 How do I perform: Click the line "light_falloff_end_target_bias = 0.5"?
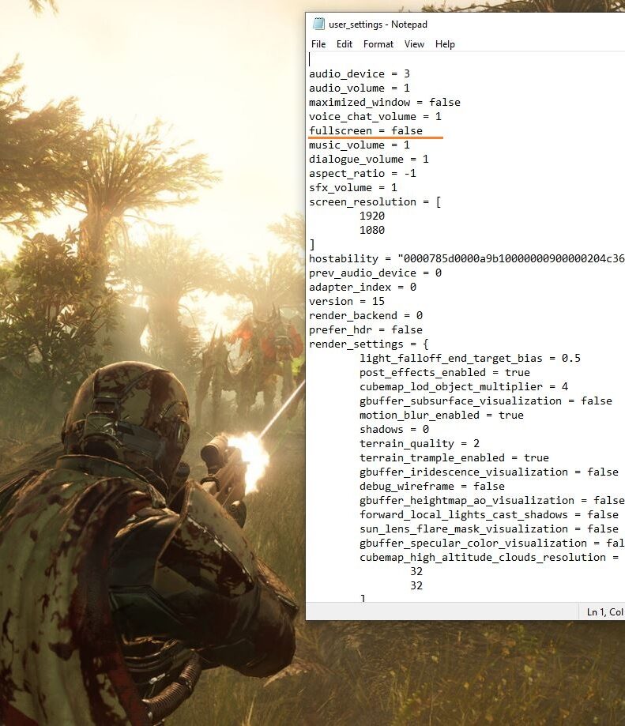470,359
